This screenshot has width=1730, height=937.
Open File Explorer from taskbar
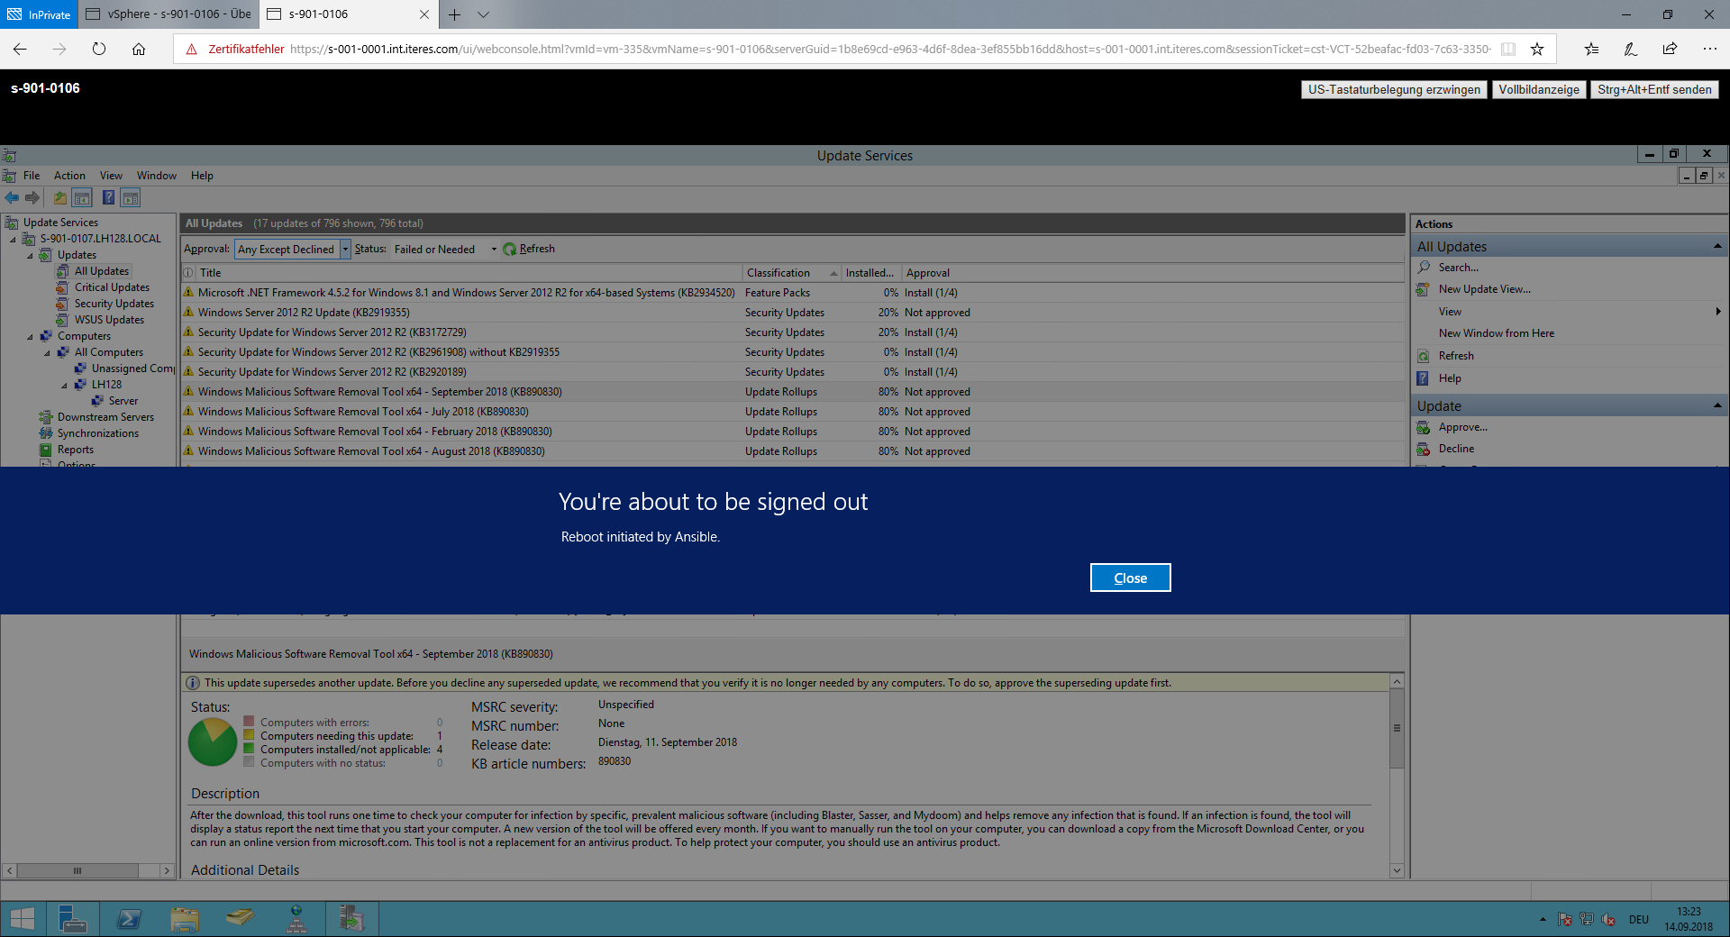coord(185,919)
